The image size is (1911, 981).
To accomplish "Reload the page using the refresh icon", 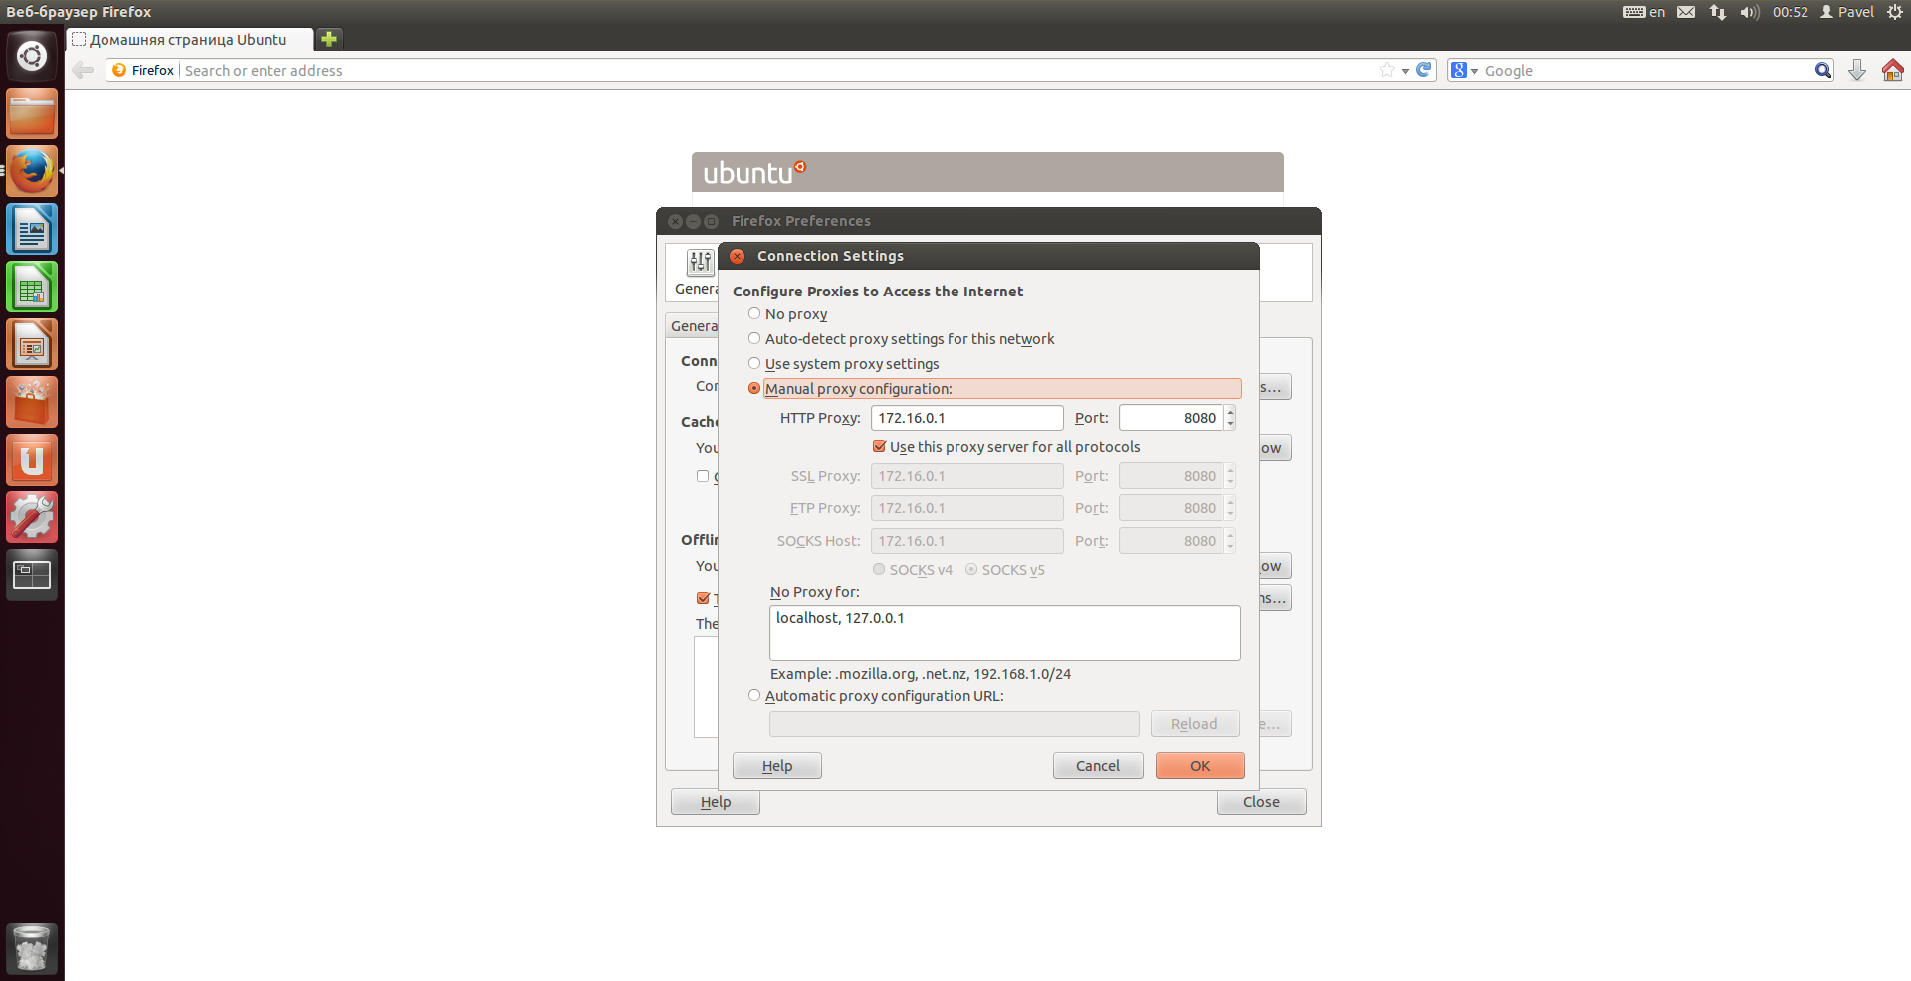I will [x=1424, y=70].
